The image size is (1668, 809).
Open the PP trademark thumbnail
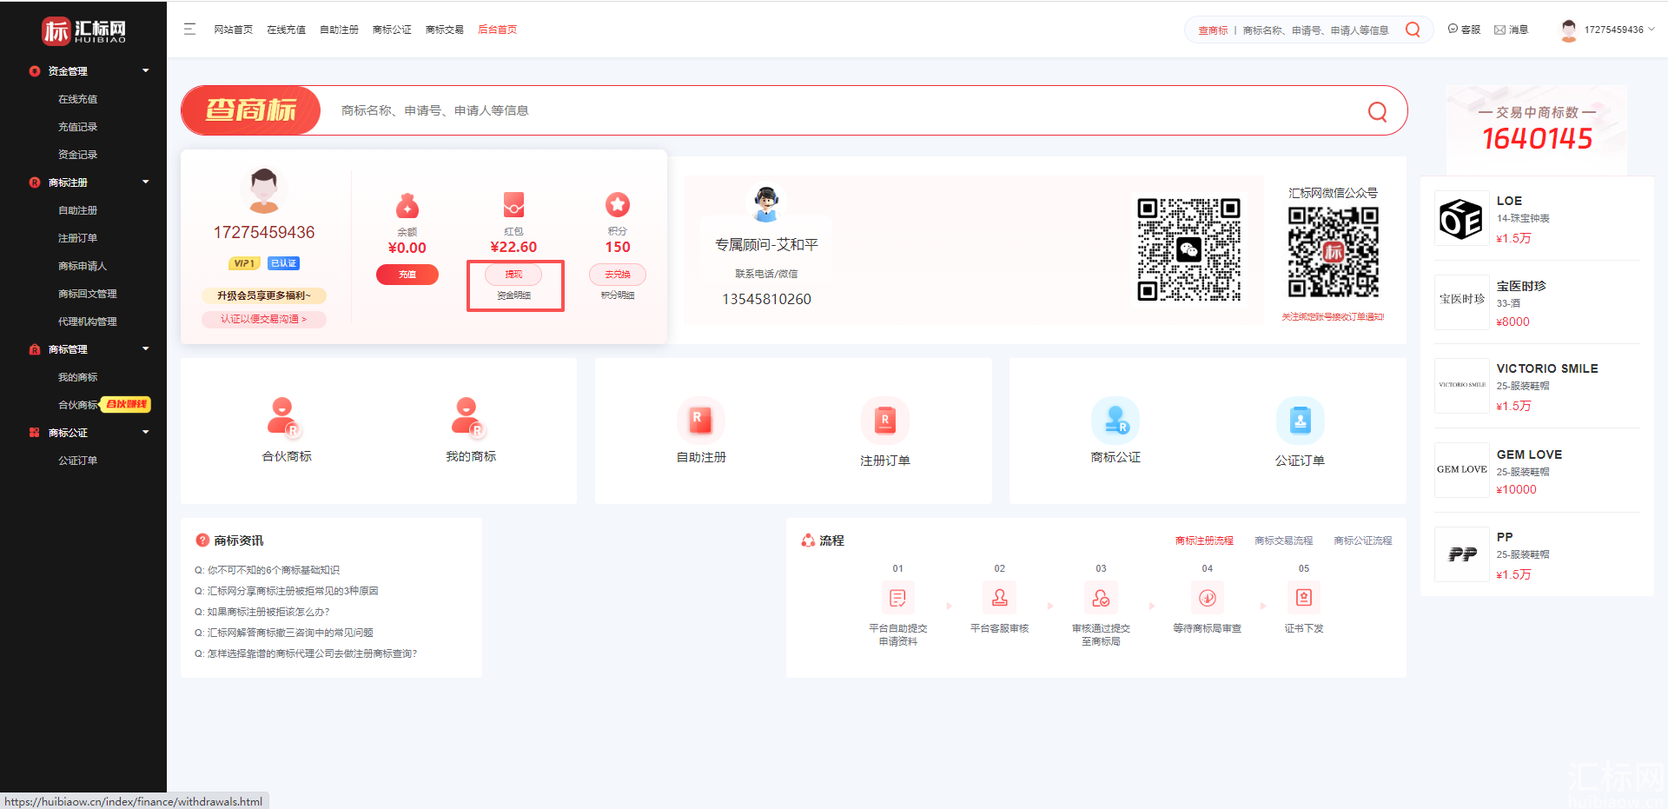click(1462, 554)
